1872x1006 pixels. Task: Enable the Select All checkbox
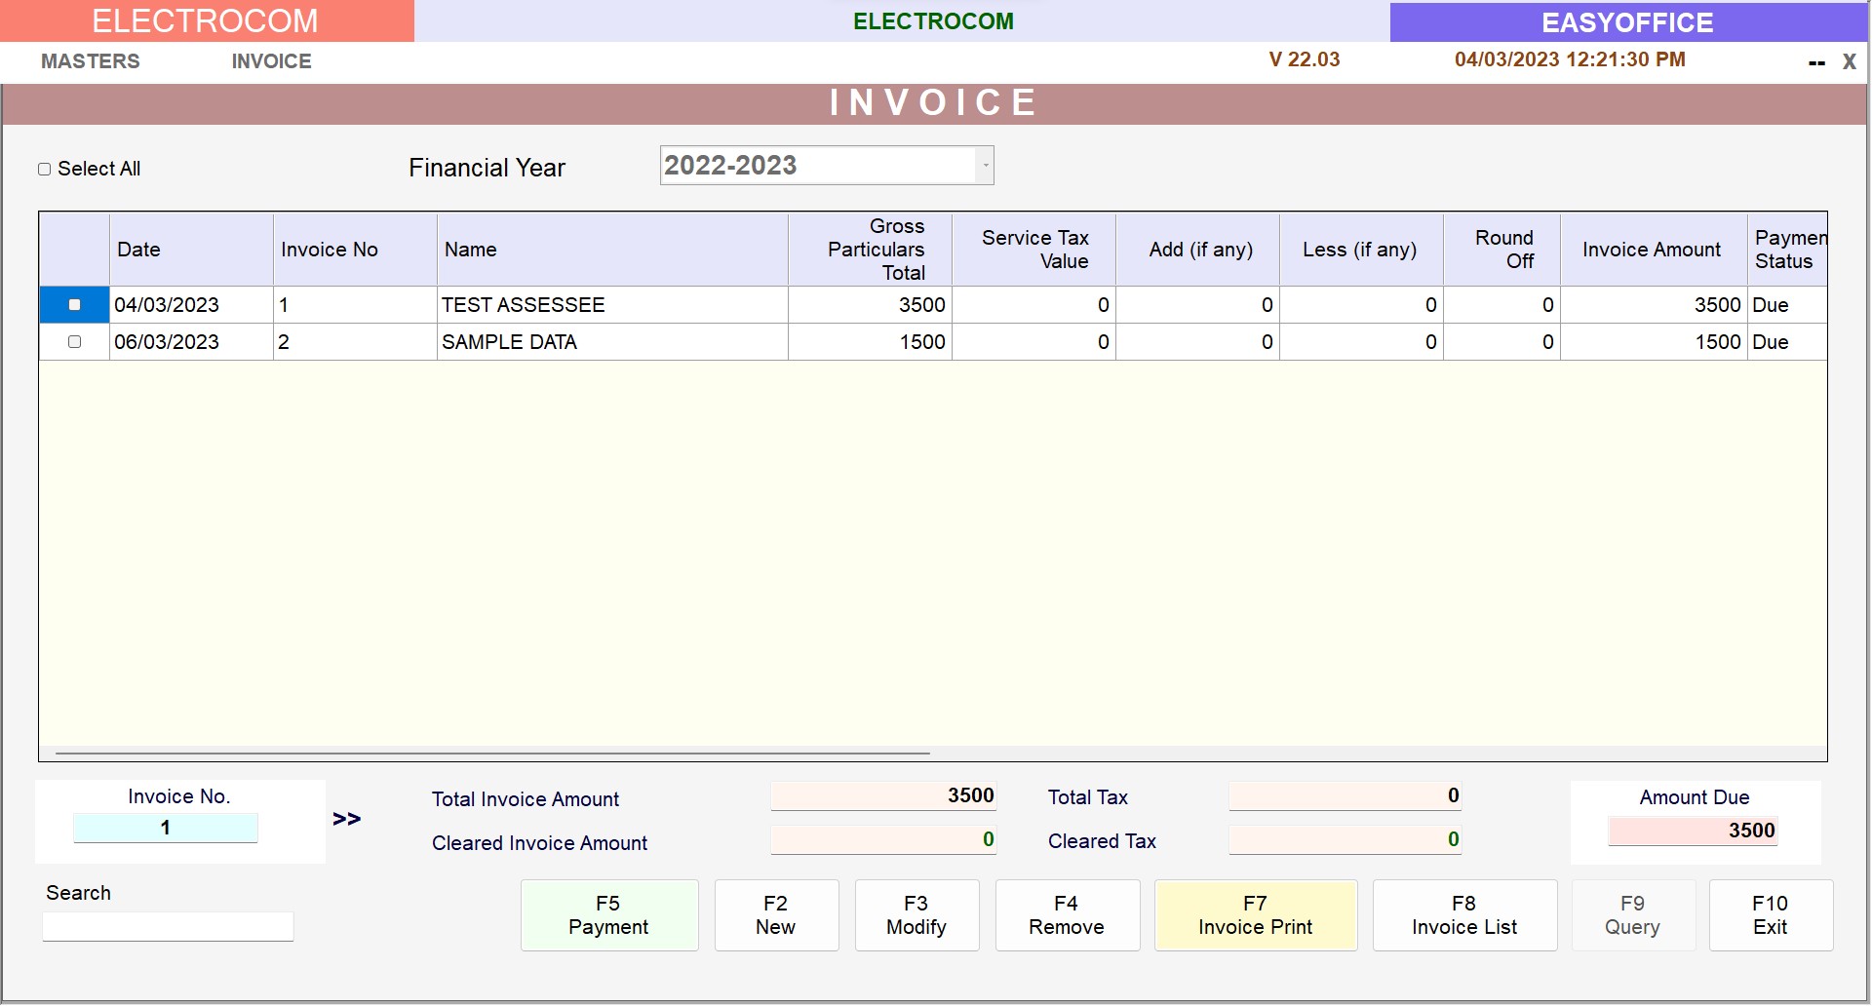pos(44,169)
